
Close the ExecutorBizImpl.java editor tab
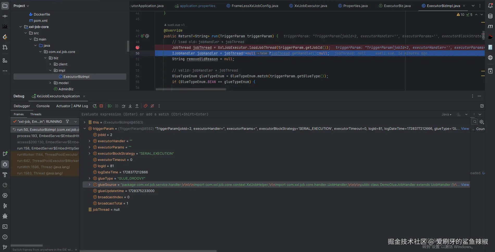point(464,6)
